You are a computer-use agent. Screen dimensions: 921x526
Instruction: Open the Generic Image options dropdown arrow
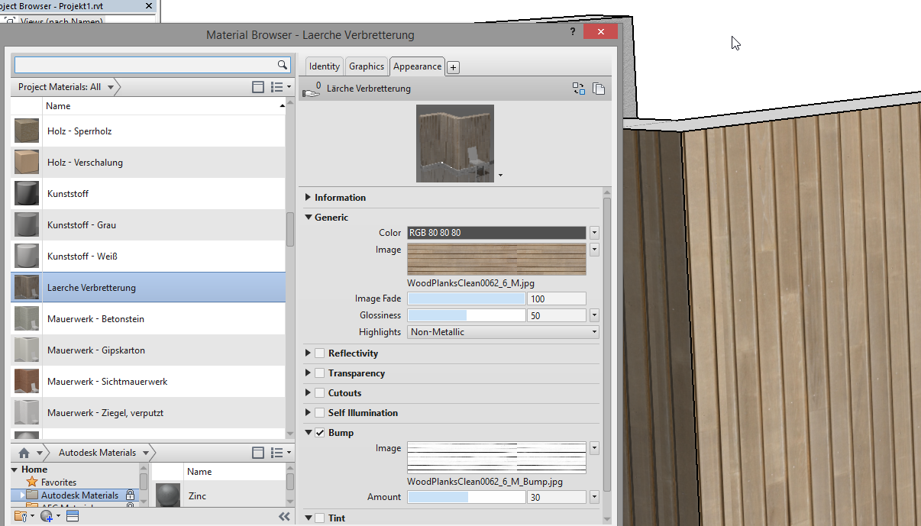tap(594, 250)
